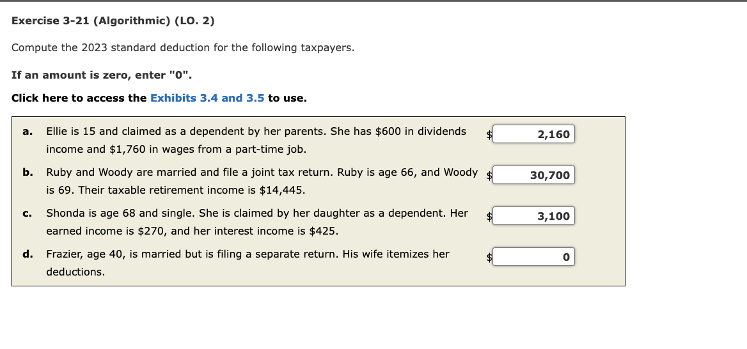
Task: Click the answer field showing 2,160
Action: (x=534, y=134)
